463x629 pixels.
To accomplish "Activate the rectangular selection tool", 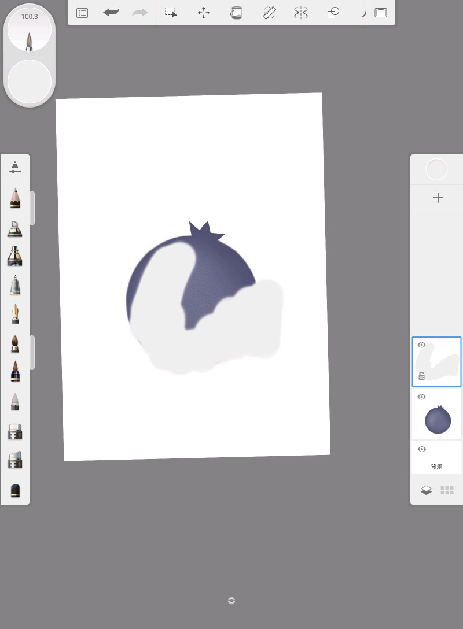I will [171, 13].
